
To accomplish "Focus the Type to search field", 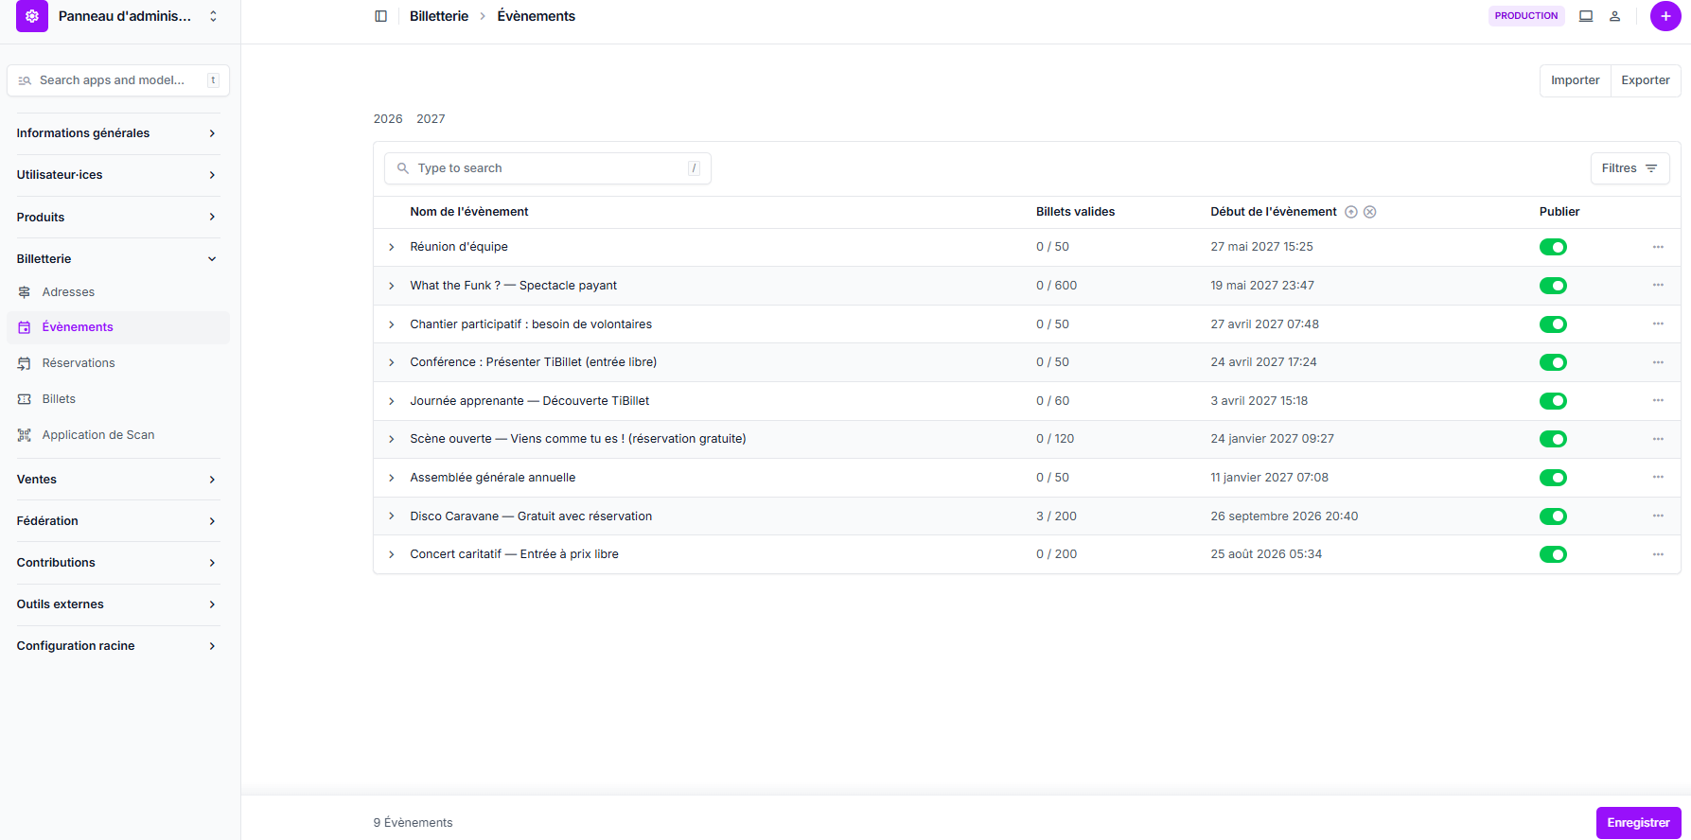I will tap(549, 168).
